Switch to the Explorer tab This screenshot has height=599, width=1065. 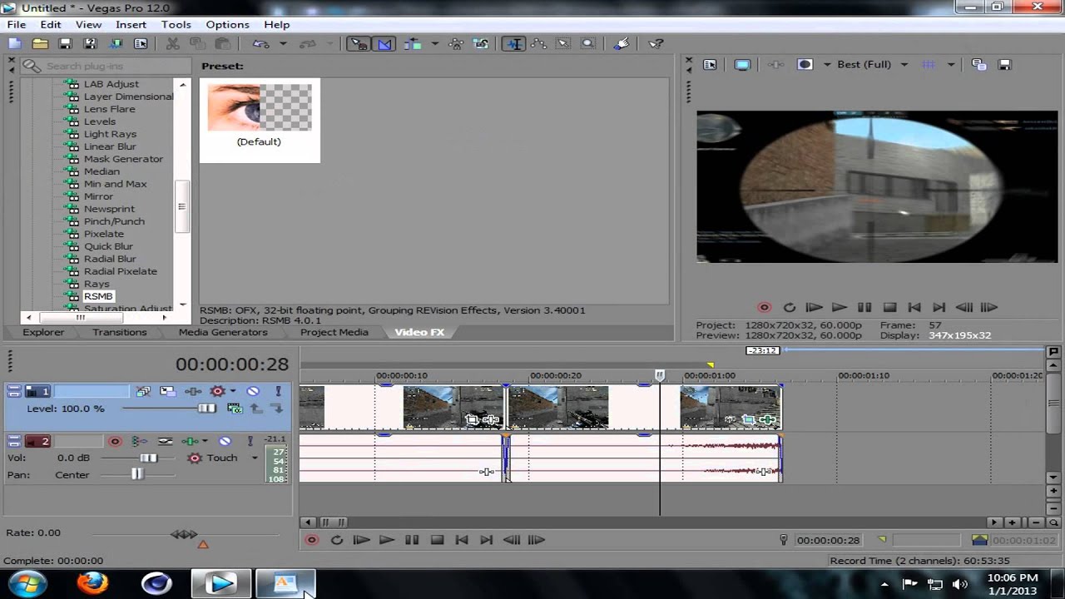(43, 332)
